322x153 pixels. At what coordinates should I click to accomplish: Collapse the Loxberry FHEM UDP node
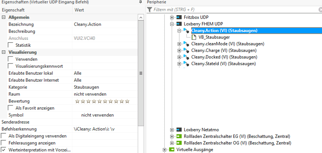(172, 24)
